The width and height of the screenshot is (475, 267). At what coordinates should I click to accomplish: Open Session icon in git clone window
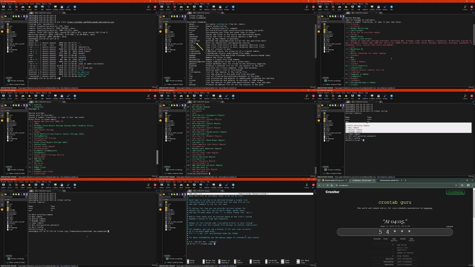pos(3,7)
